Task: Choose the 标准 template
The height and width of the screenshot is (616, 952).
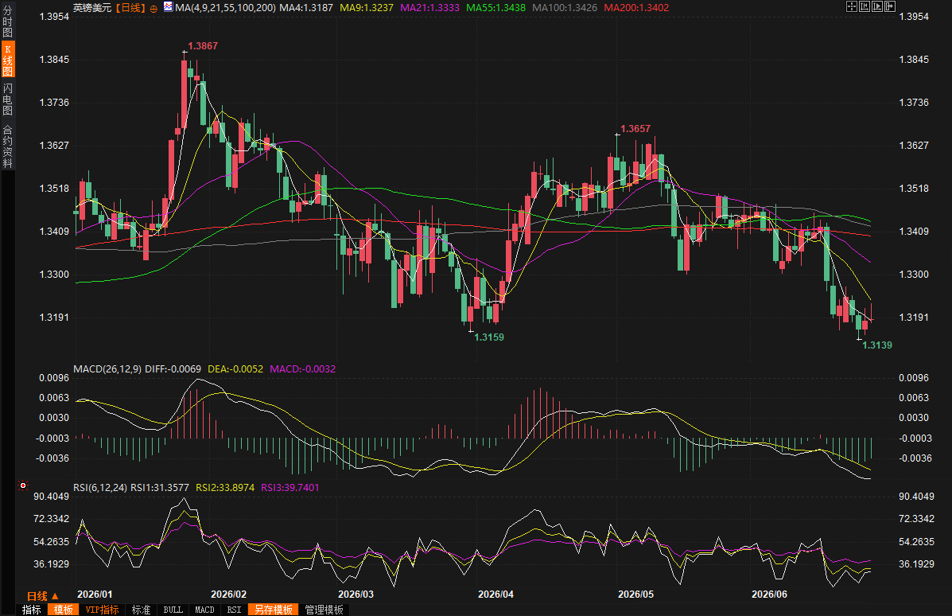Action: click(141, 610)
